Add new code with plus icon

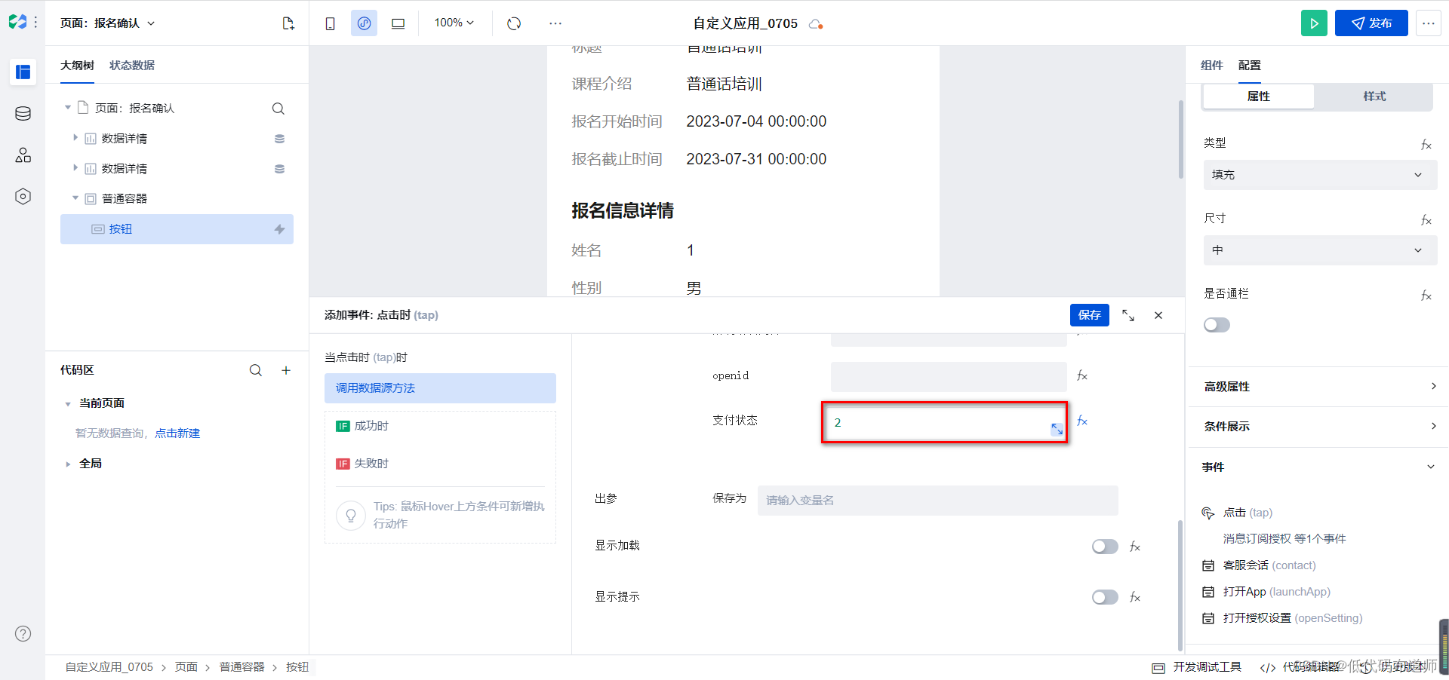coord(286,370)
